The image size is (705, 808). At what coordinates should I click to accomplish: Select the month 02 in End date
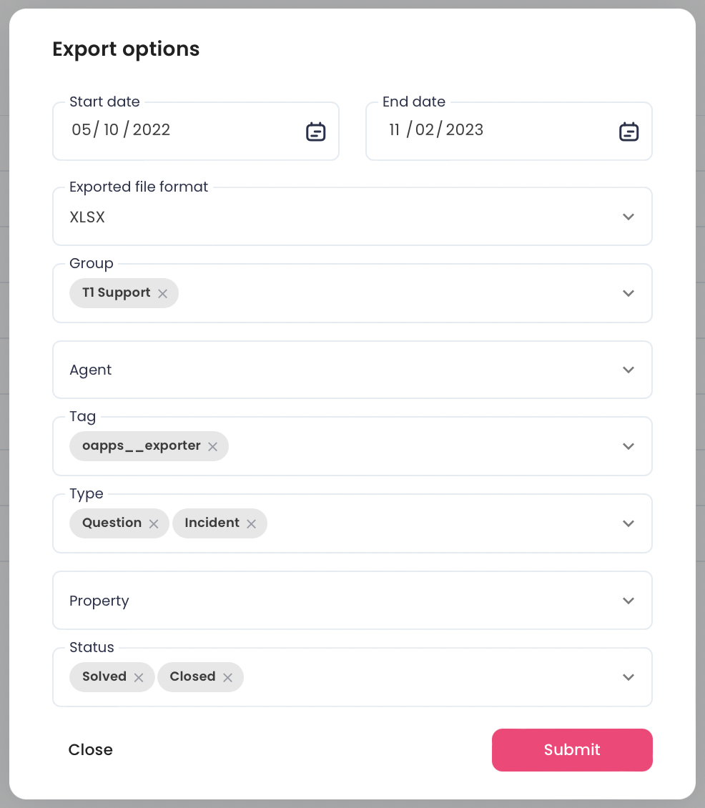click(x=425, y=130)
